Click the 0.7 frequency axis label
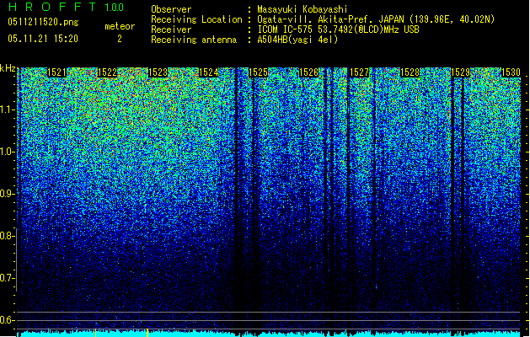This screenshot has width=530, height=337. pyautogui.click(x=7, y=278)
